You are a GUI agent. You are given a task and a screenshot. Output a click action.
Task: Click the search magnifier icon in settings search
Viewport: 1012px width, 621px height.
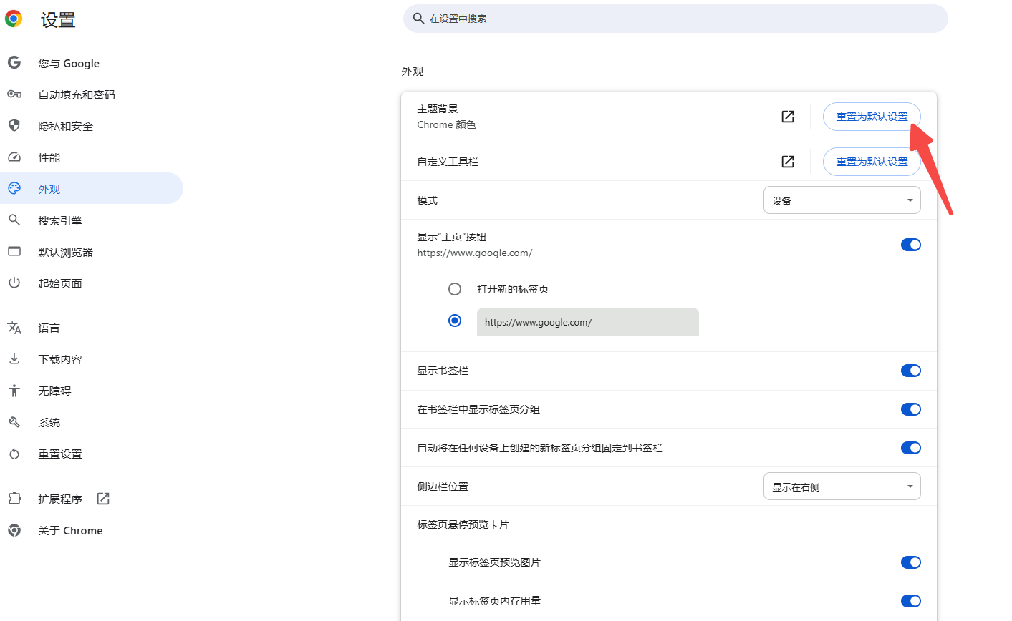pyautogui.click(x=419, y=19)
